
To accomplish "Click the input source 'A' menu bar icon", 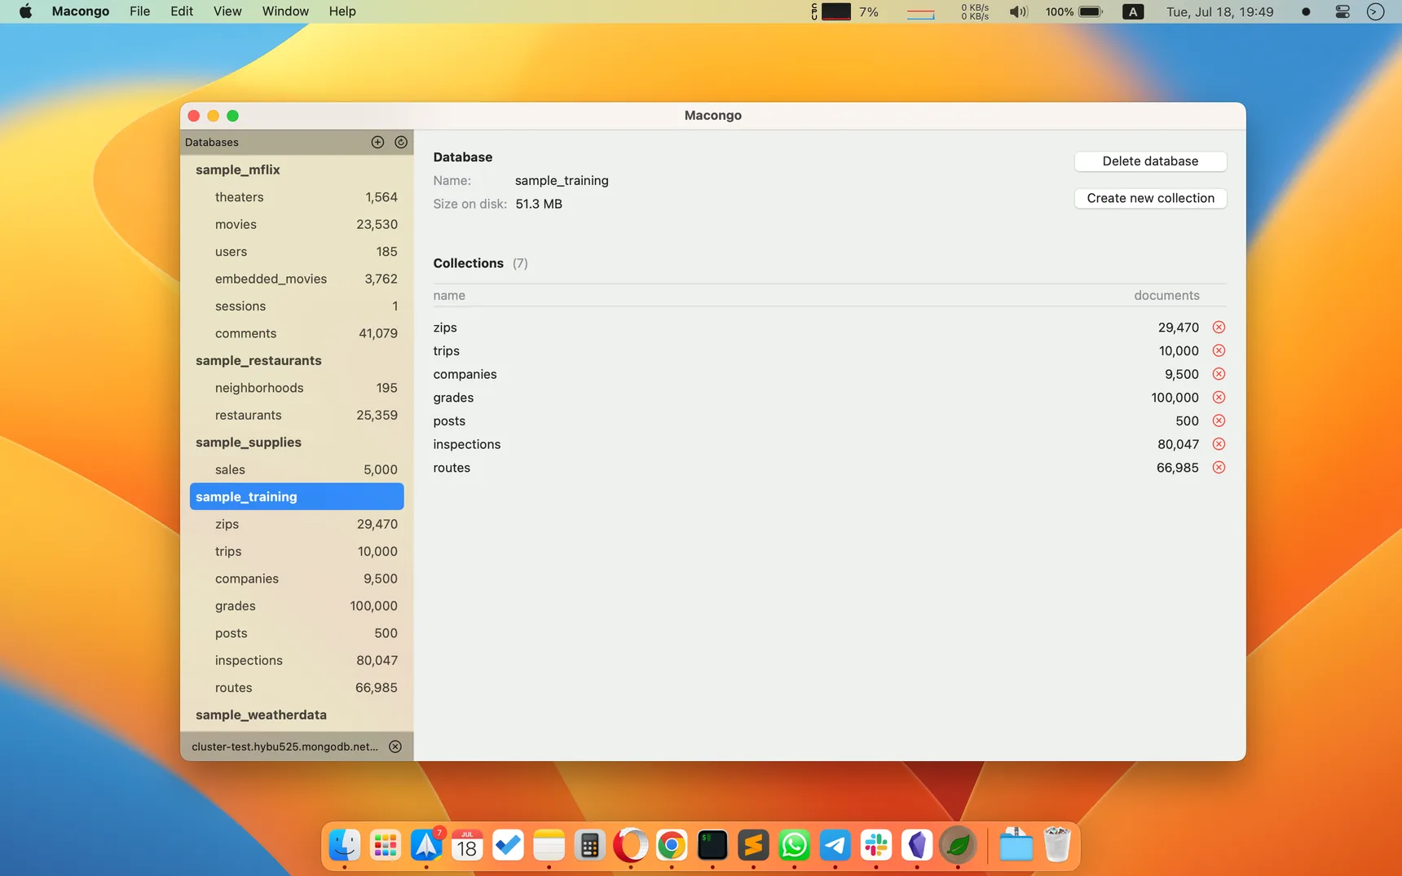I will (x=1133, y=11).
